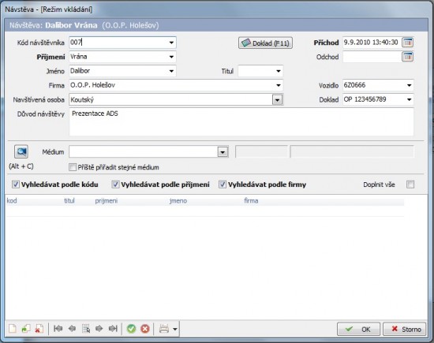
Task: Check the Doplnit vše checkbox
Action: [410, 185]
